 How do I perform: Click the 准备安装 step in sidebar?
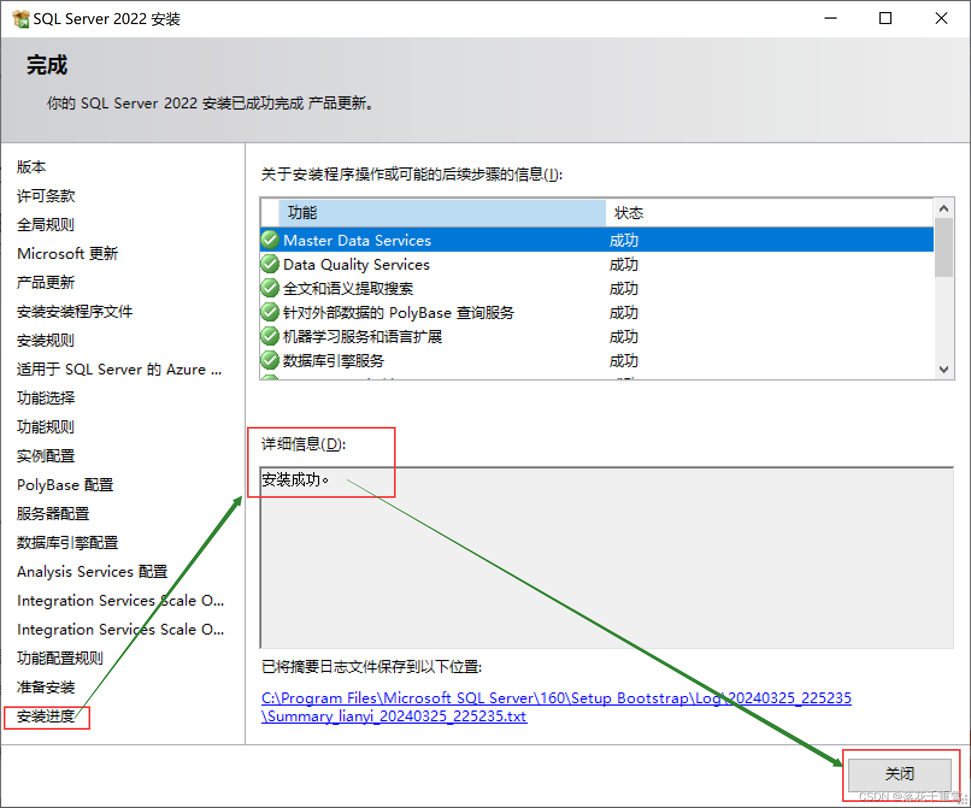46,687
